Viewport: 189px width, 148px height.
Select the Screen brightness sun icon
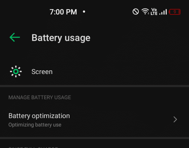[x=16, y=71]
